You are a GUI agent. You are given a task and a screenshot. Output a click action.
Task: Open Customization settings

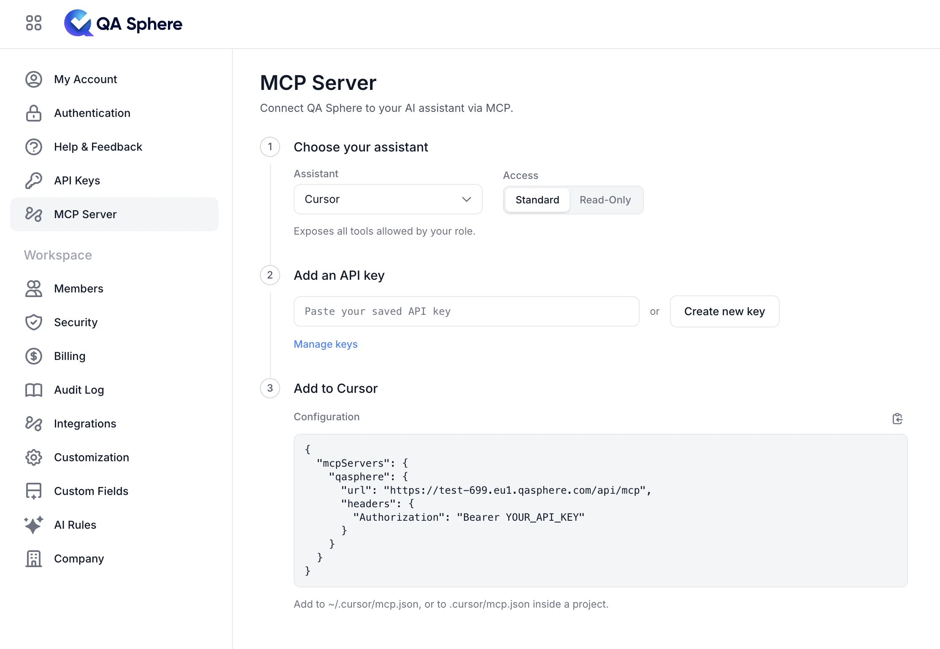pos(114,457)
